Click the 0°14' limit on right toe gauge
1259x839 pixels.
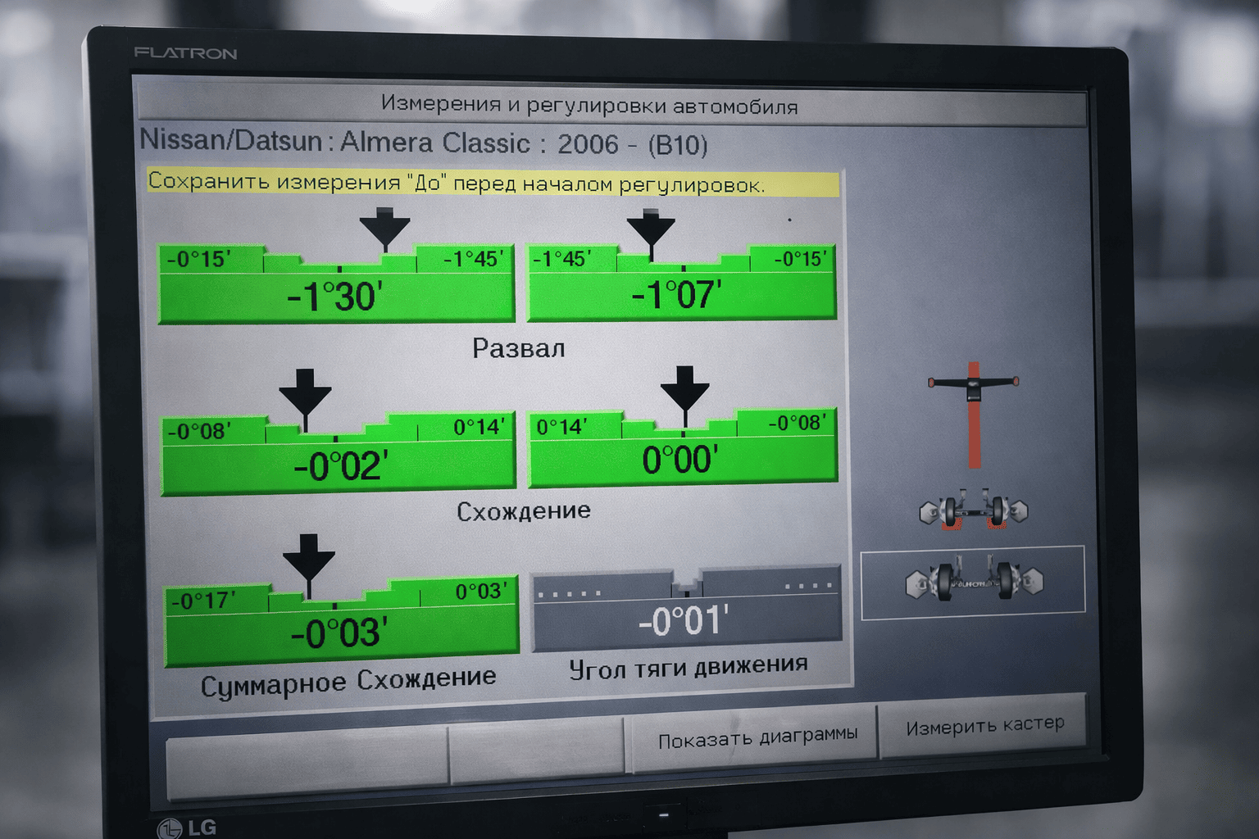click(562, 427)
